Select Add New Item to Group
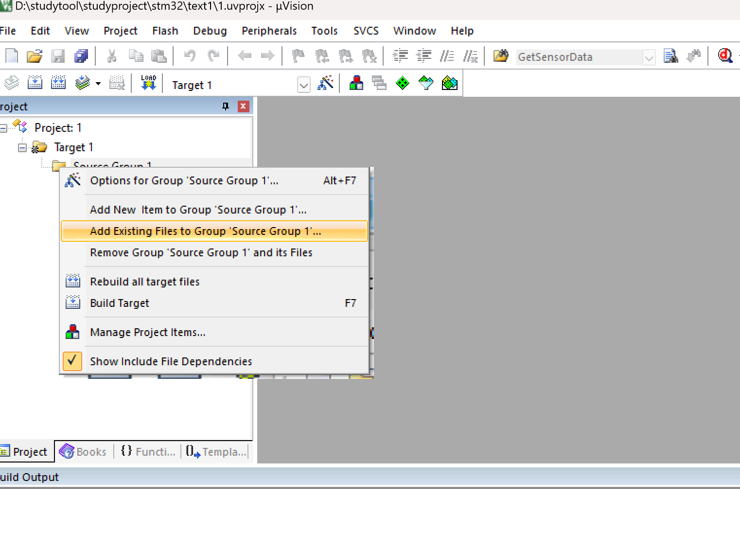740x551 pixels. (214, 210)
